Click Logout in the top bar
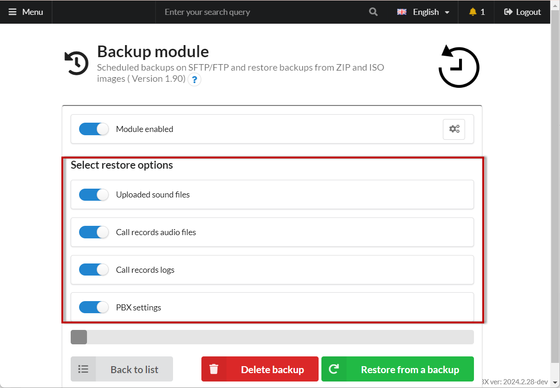Image resolution: width=560 pixels, height=388 pixels. click(522, 12)
